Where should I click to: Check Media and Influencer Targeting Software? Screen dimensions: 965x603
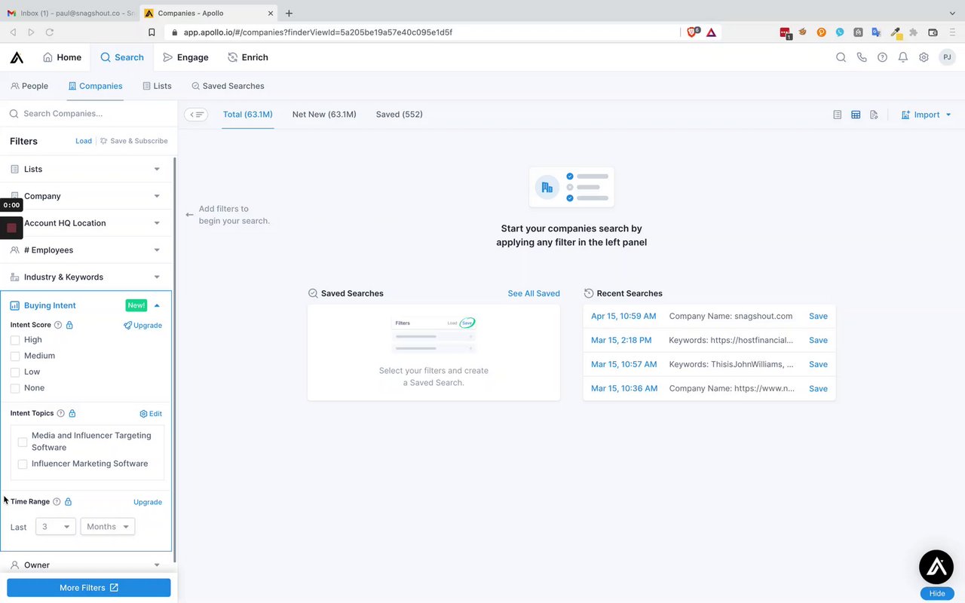pyautogui.click(x=23, y=442)
